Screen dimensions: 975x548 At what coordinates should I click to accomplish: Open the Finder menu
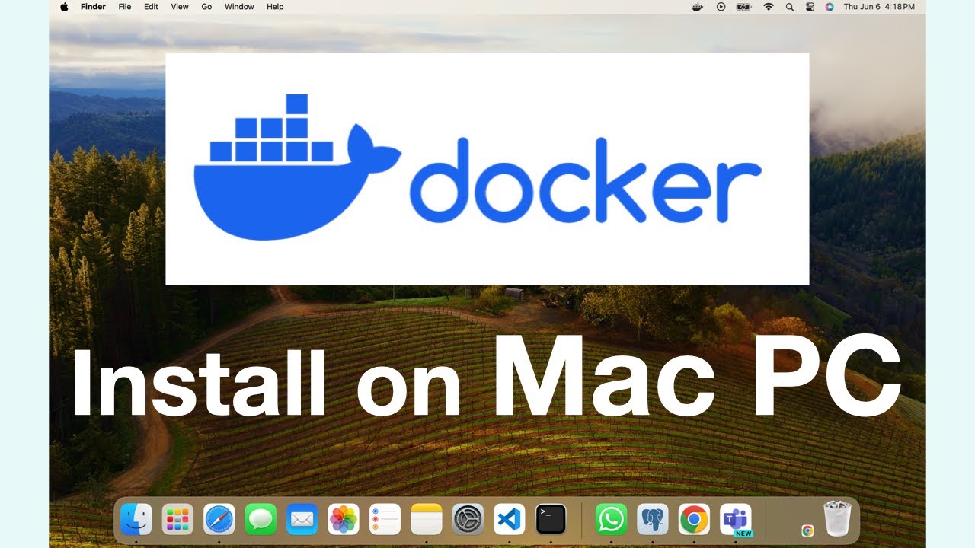click(x=93, y=7)
